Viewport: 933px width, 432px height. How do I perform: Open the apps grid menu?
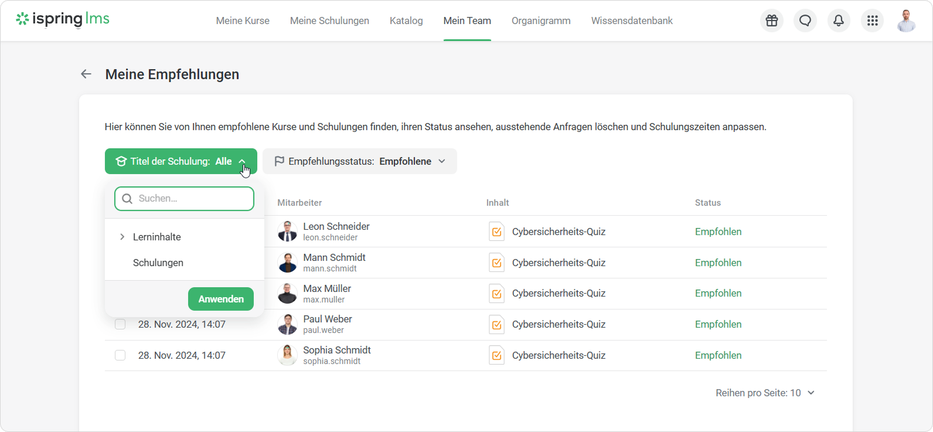(872, 21)
